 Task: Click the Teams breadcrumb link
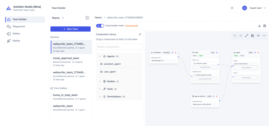(x=98, y=18)
